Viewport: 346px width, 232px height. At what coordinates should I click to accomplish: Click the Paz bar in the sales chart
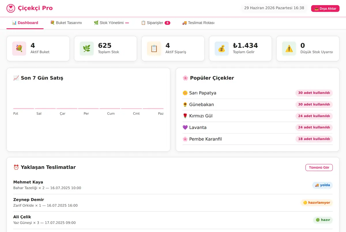coord(153,109)
